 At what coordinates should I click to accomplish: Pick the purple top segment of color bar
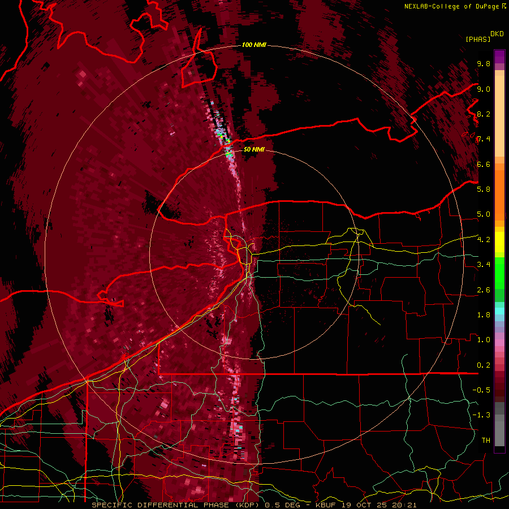[499, 57]
